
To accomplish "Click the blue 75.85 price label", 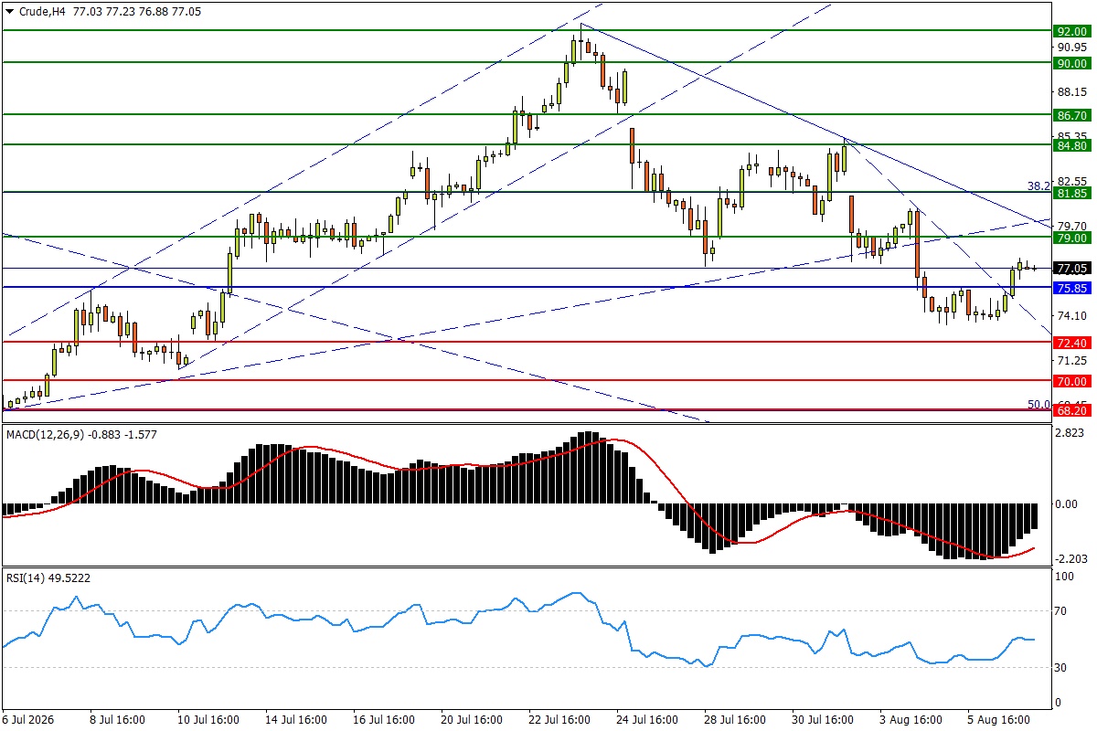I will 1070,288.
